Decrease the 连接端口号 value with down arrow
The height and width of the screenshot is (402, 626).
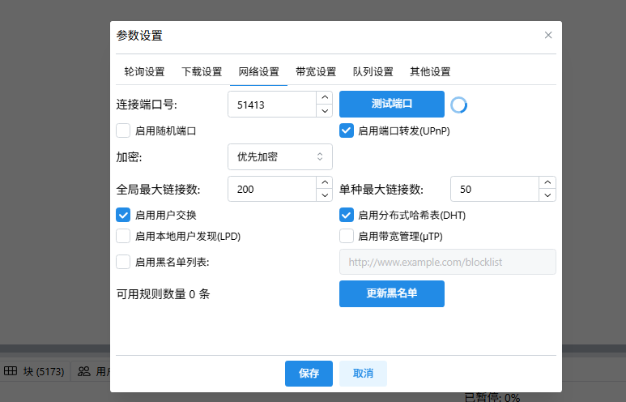tap(325, 111)
